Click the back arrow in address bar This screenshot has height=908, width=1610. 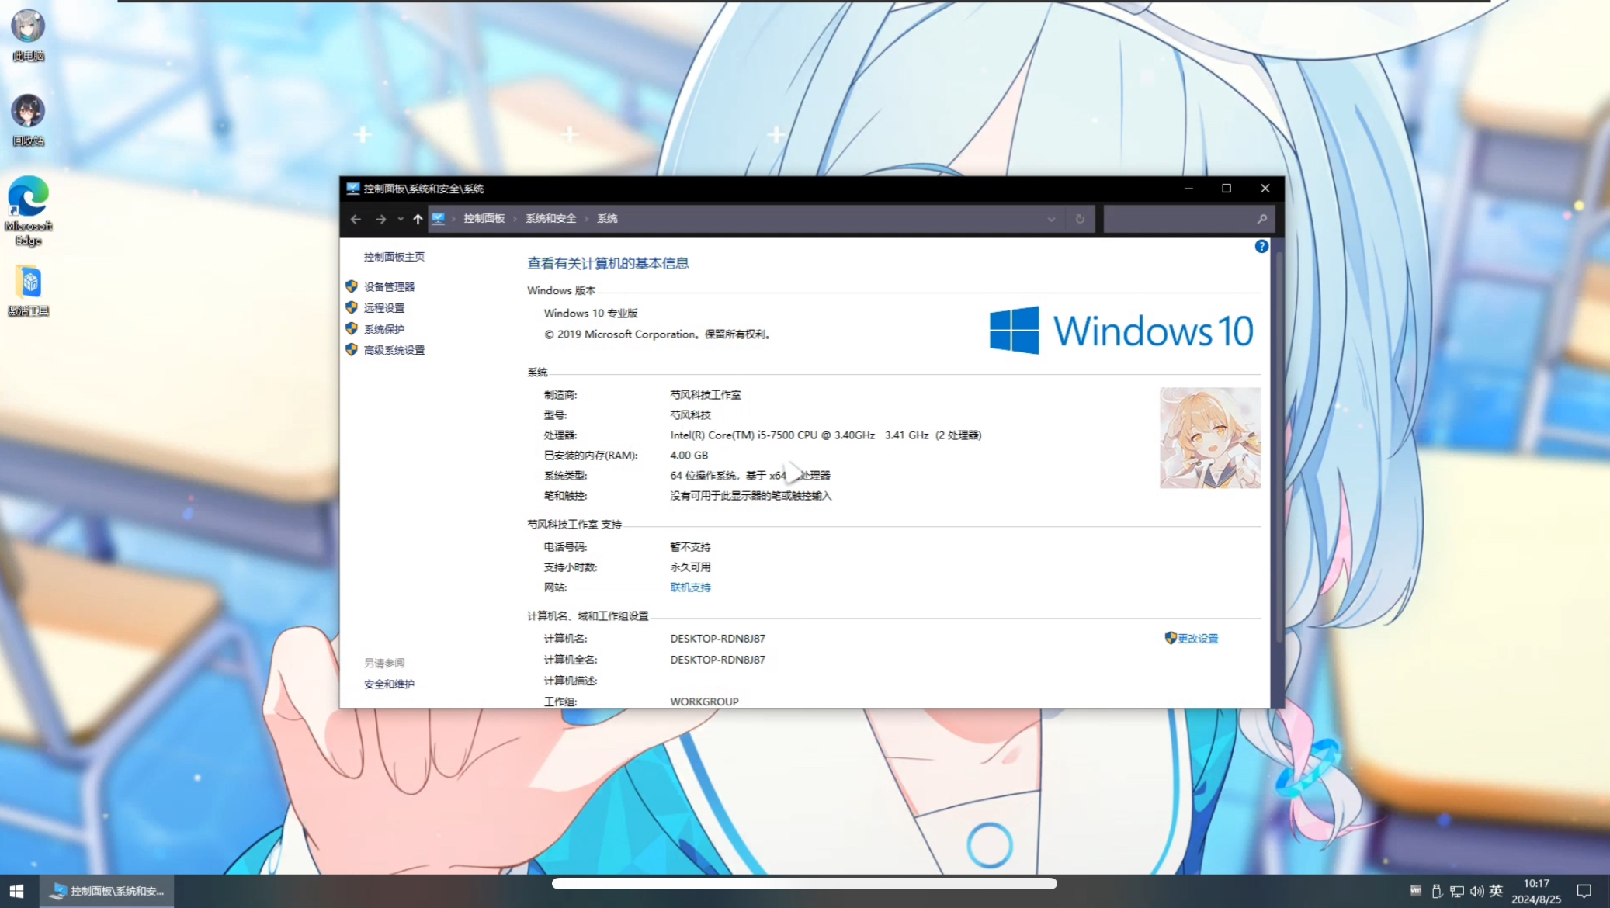tap(356, 219)
